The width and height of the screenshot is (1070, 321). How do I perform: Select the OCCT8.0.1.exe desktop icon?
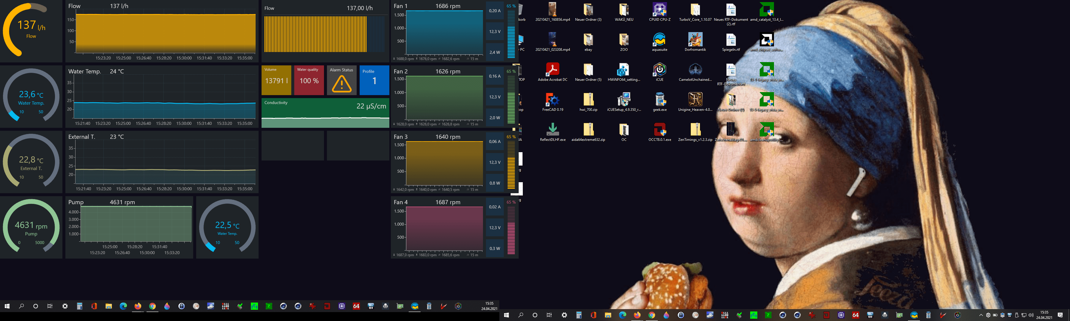660,132
